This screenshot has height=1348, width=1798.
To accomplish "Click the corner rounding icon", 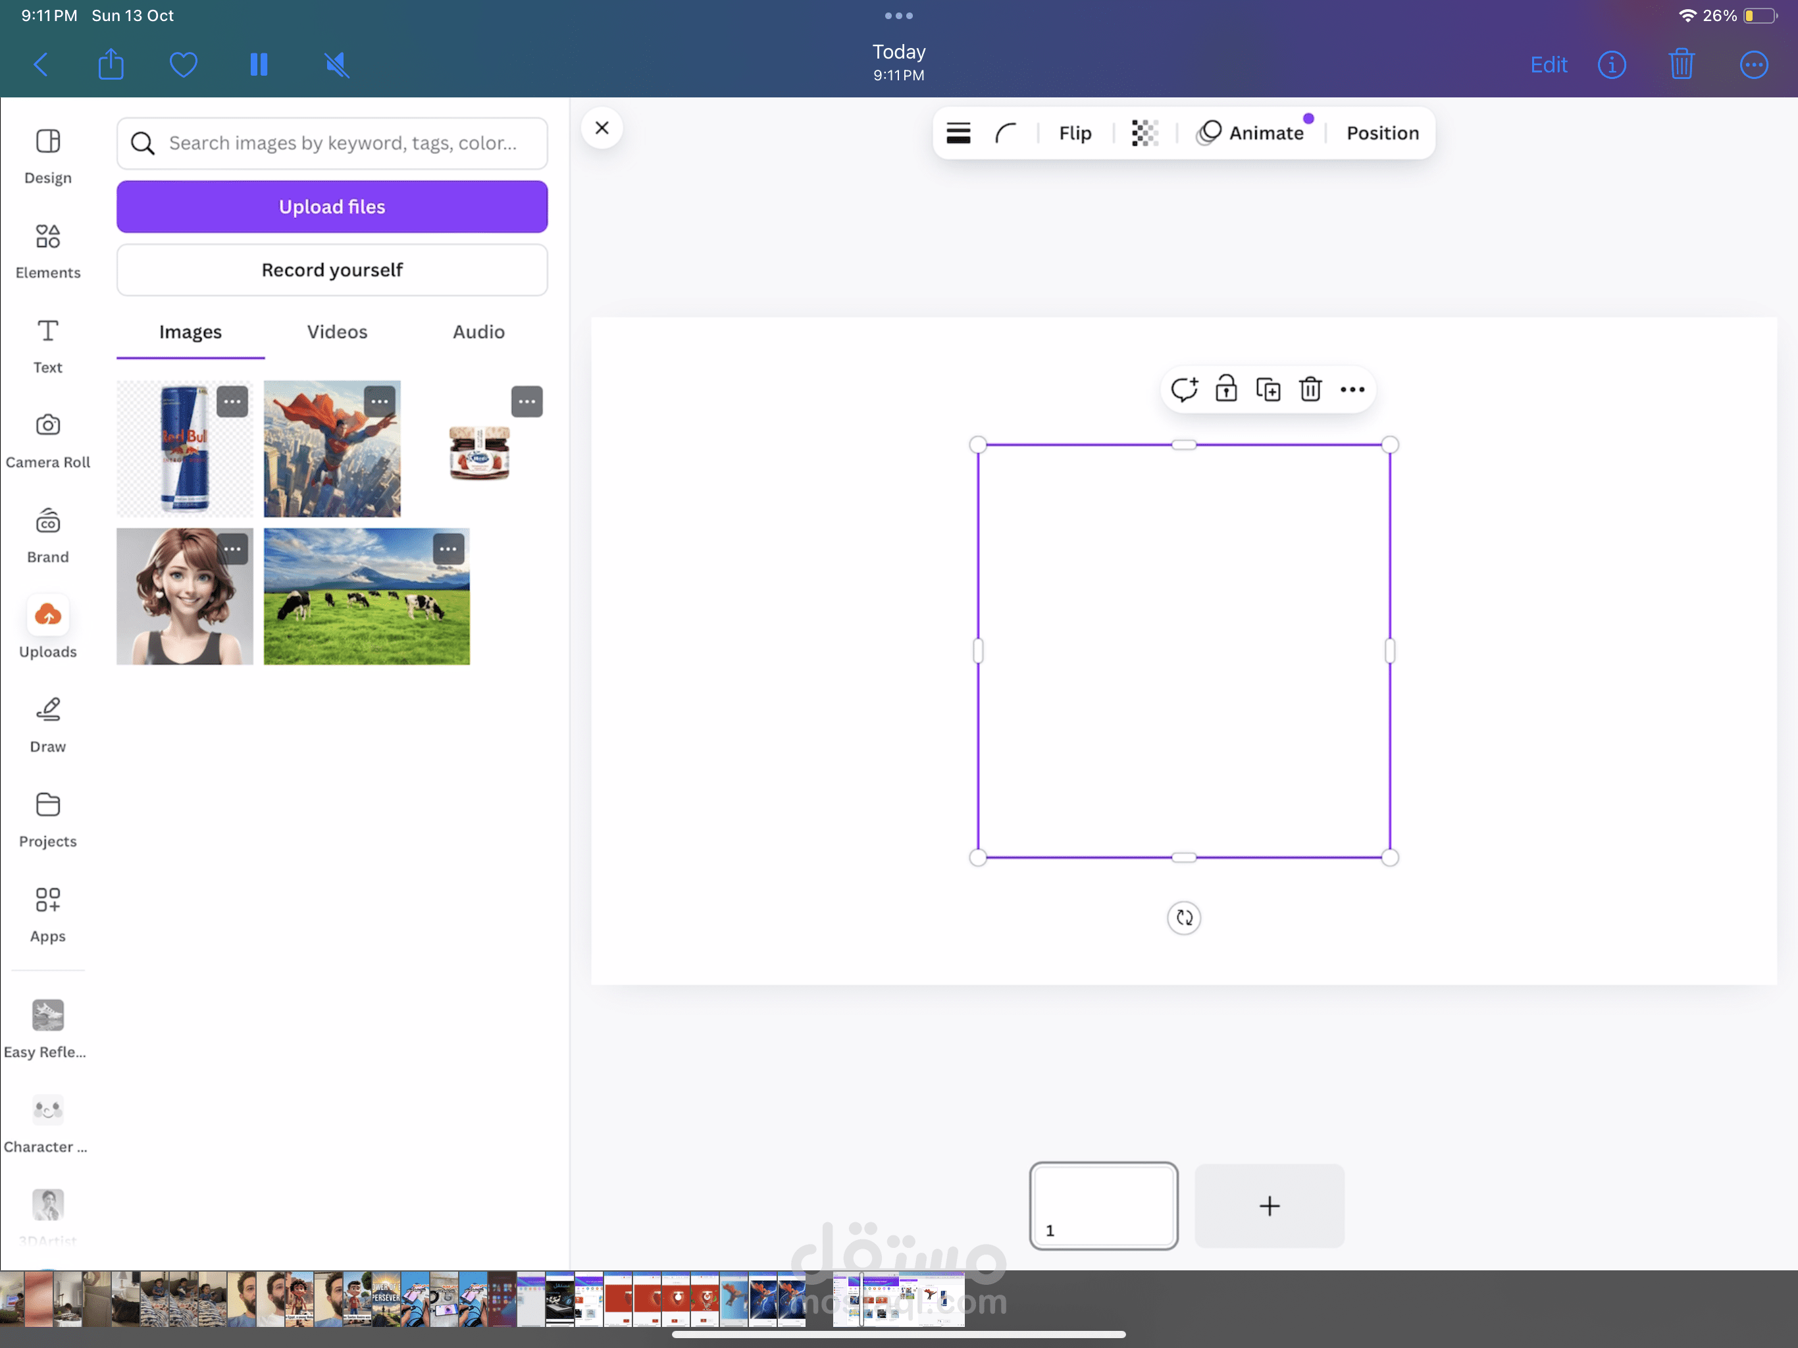I will (x=1006, y=132).
